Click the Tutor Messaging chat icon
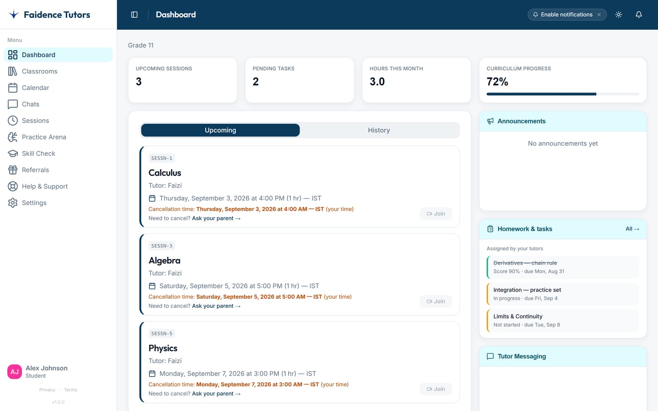This screenshot has height=411, width=658. click(x=490, y=356)
